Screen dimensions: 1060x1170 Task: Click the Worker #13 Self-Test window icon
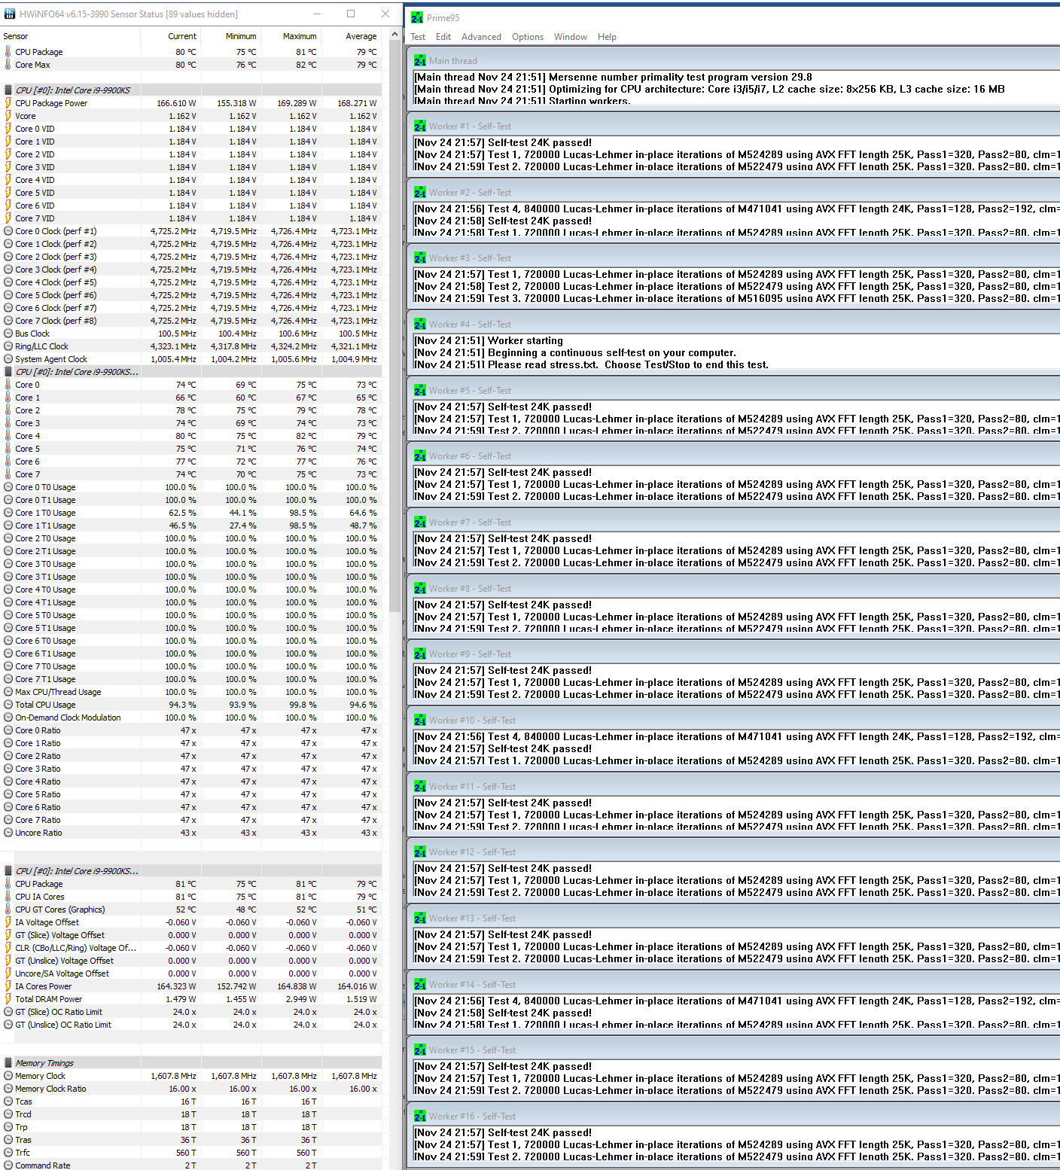[x=420, y=919]
